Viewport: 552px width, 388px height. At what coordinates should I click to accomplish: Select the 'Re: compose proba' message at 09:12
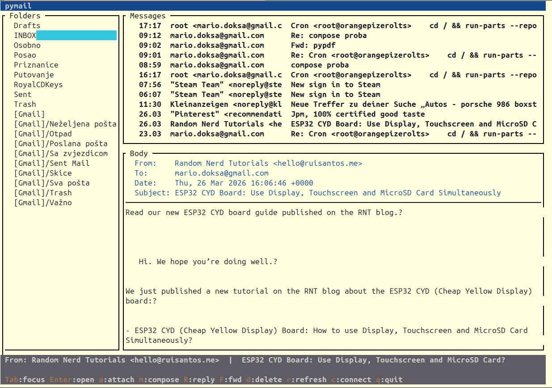click(329, 36)
